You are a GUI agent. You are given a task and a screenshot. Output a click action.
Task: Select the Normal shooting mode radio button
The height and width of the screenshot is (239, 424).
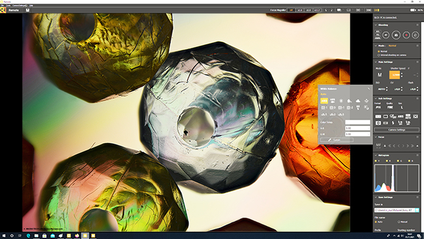click(x=379, y=51)
